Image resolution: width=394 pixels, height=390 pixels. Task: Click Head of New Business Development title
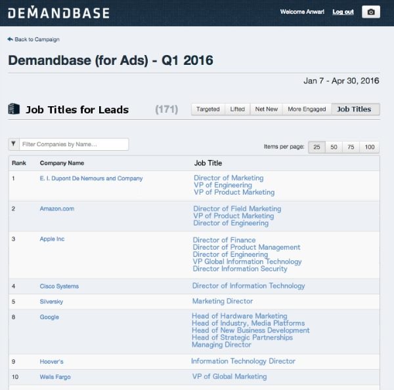tap(251, 330)
